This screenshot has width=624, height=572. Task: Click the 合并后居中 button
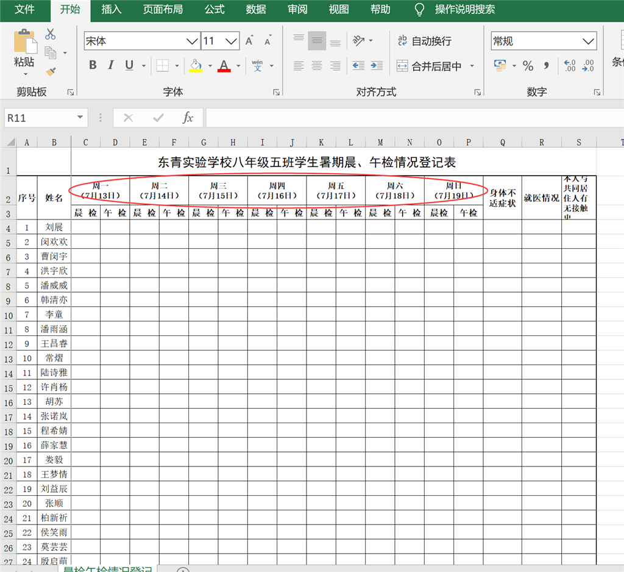click(429, 66)
